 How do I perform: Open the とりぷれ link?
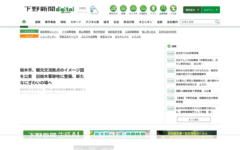tap(136, 37)
